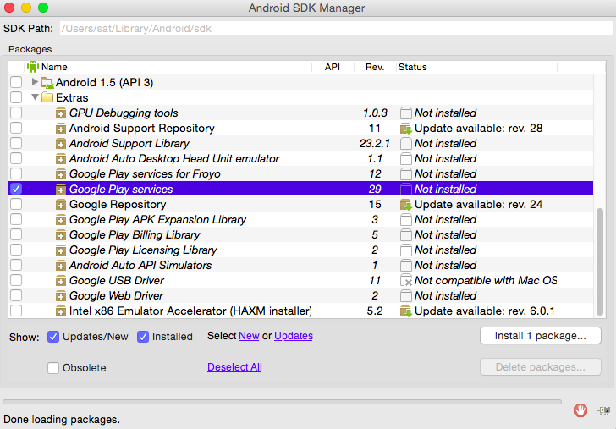616x429 pixels.
Task: Click the red stop hand icon in status bar
Action: [x=580, y=410]
